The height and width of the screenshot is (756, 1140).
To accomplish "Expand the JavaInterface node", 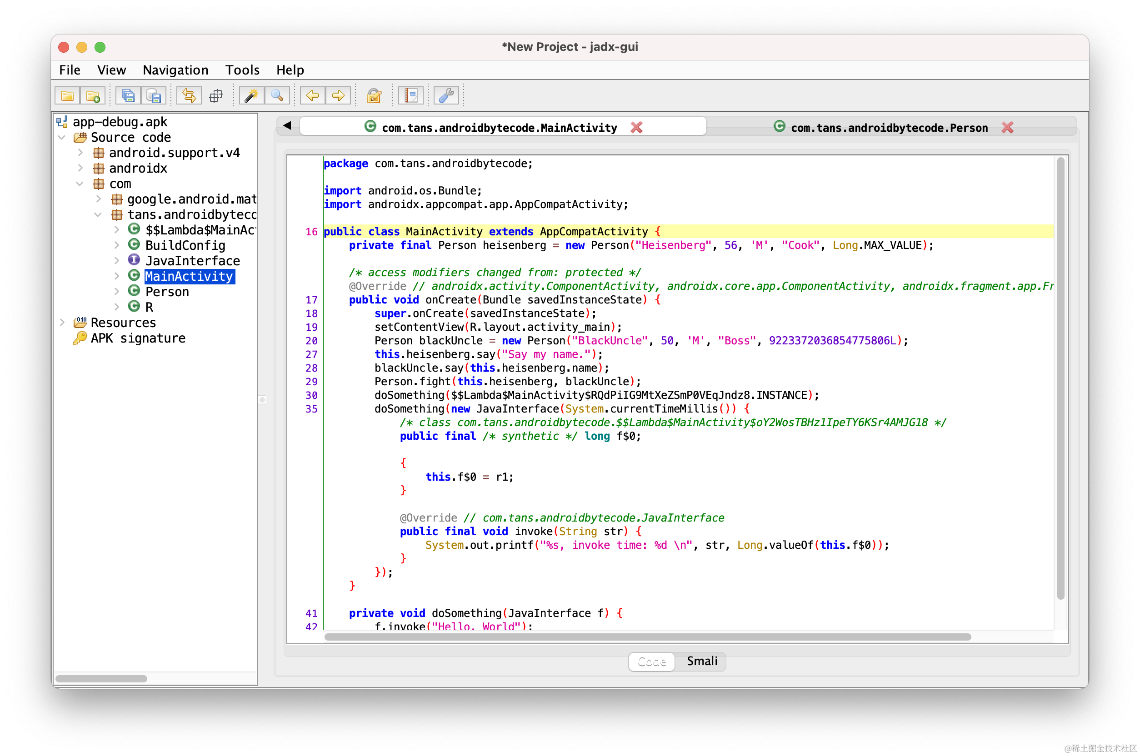I will point(117,261).
